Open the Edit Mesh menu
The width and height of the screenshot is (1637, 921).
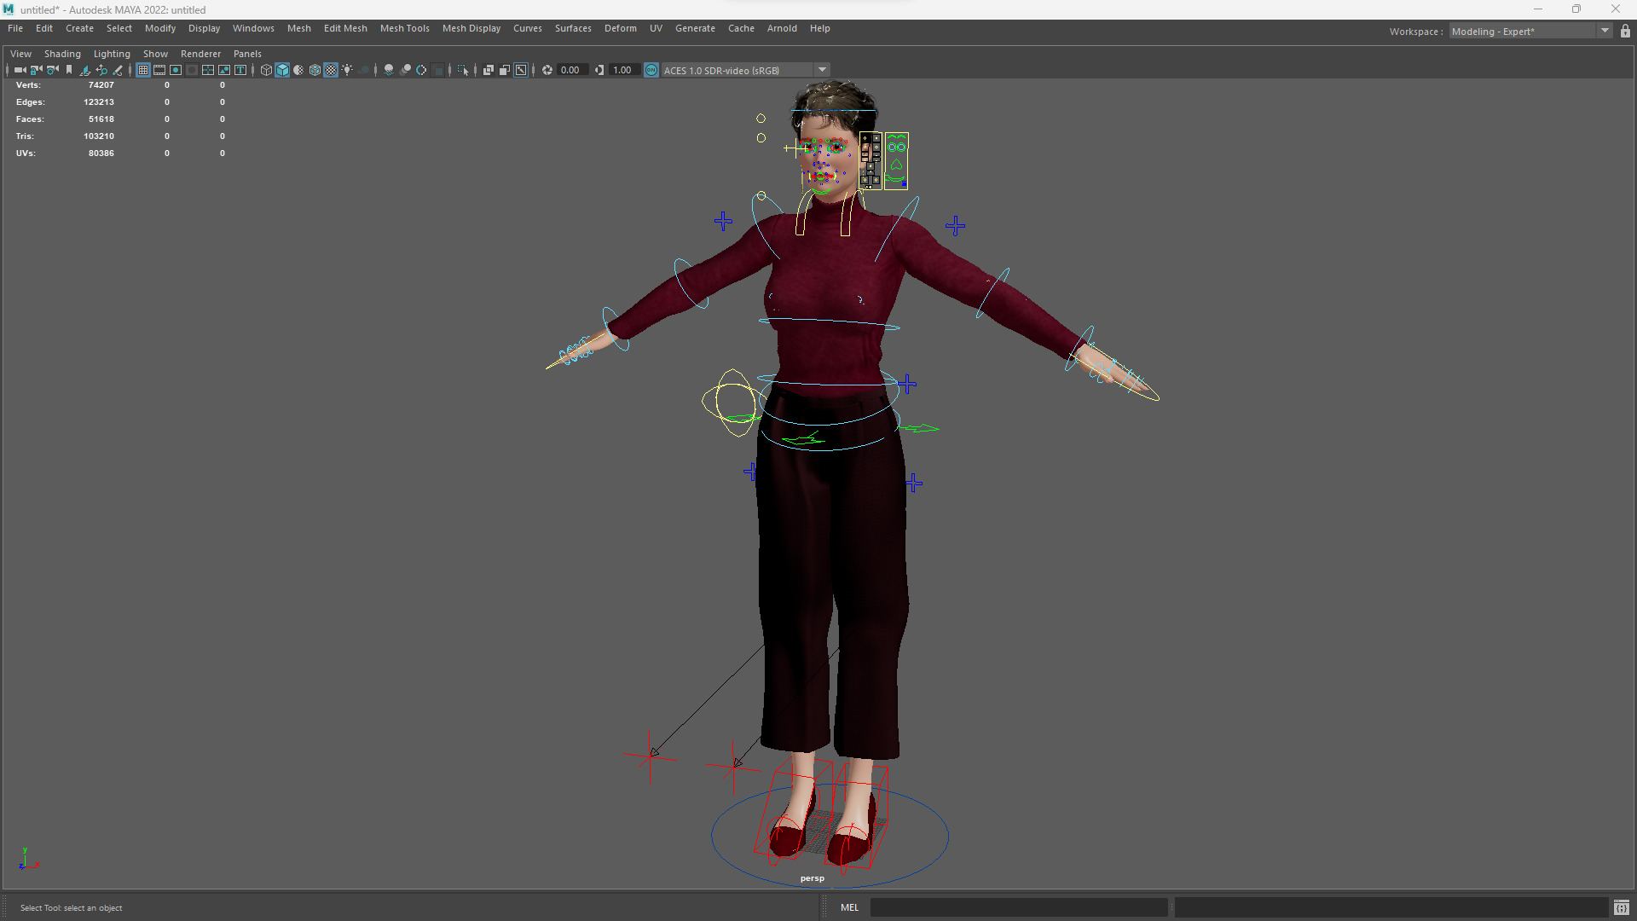[345, 28]
